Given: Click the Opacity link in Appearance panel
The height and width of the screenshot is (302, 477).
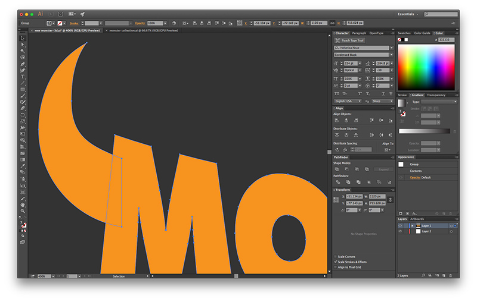Looking at the screenshot, I should [x=415, y=177].
